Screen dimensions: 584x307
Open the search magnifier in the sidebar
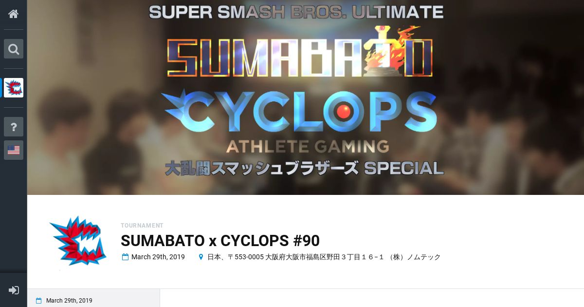(x=14, y=49)
